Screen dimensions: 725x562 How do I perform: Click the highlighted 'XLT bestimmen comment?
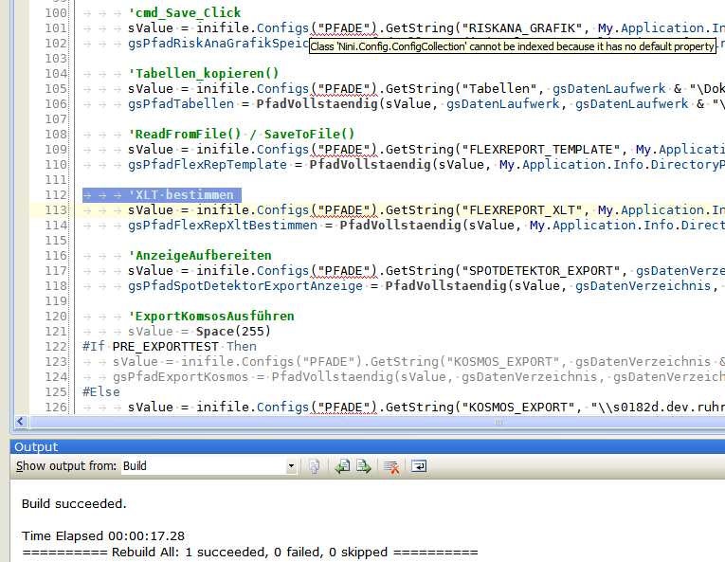[181, 194]
